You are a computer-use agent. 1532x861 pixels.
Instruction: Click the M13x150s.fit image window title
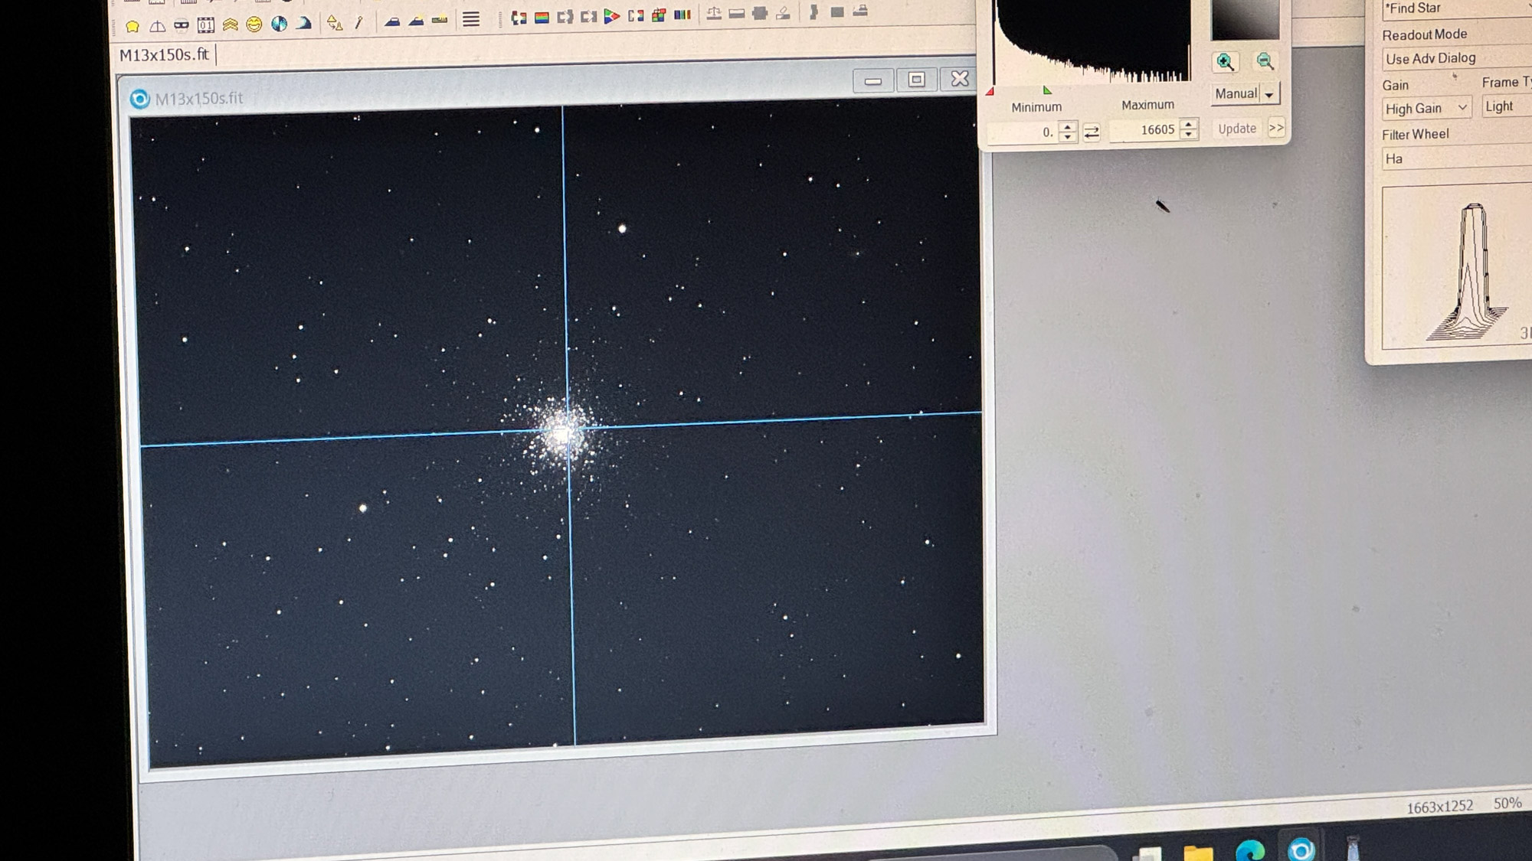point(198,99)
